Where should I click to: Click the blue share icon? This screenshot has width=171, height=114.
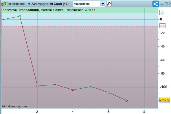click(x=155, y=4)
